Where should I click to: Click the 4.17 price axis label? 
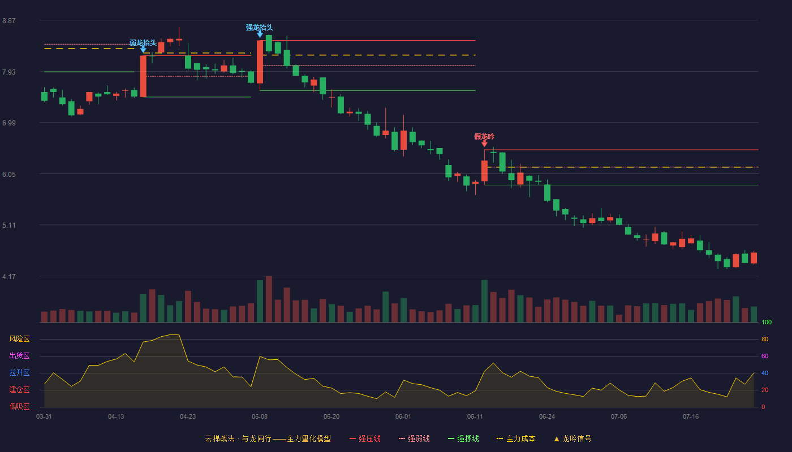click(9, 277)
